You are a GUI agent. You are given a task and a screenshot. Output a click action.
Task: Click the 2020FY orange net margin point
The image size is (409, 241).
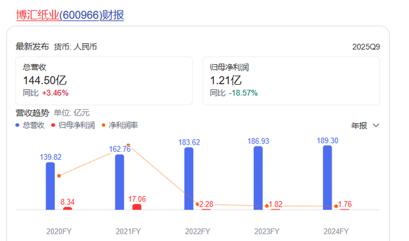[59, 176]
